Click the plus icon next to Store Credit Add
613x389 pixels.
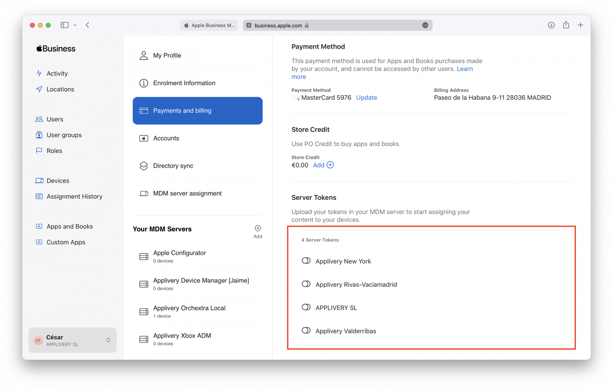330,165
